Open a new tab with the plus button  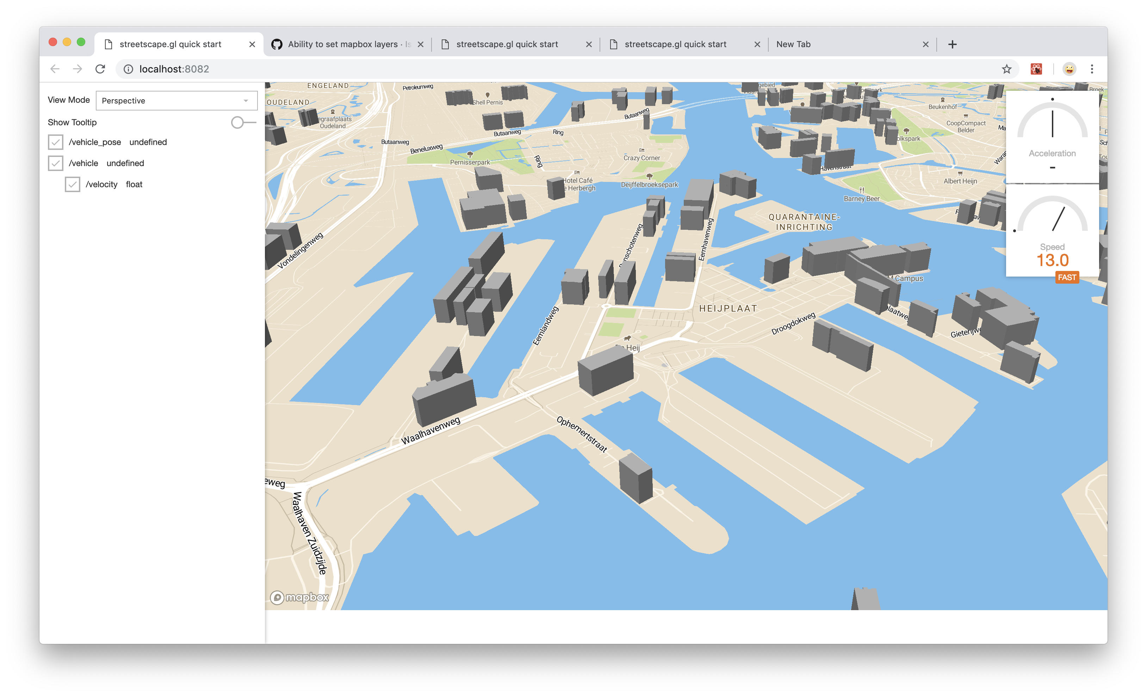(953, 44)
